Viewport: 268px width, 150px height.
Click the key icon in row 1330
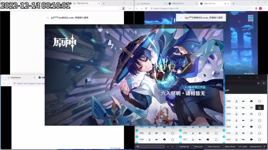point(244,114)
